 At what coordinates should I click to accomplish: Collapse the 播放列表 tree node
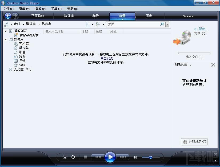pos(6,31)
